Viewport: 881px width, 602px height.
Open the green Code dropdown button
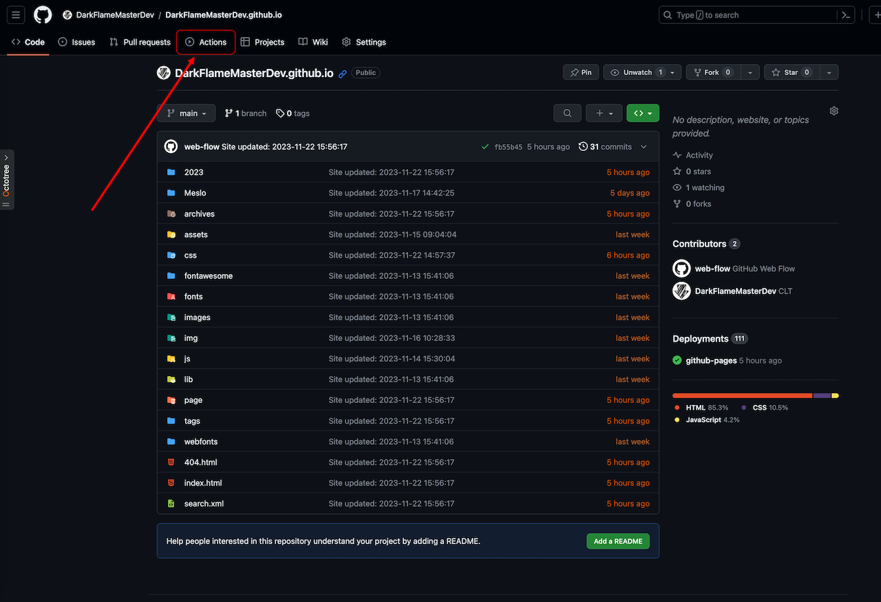[643, 113]
